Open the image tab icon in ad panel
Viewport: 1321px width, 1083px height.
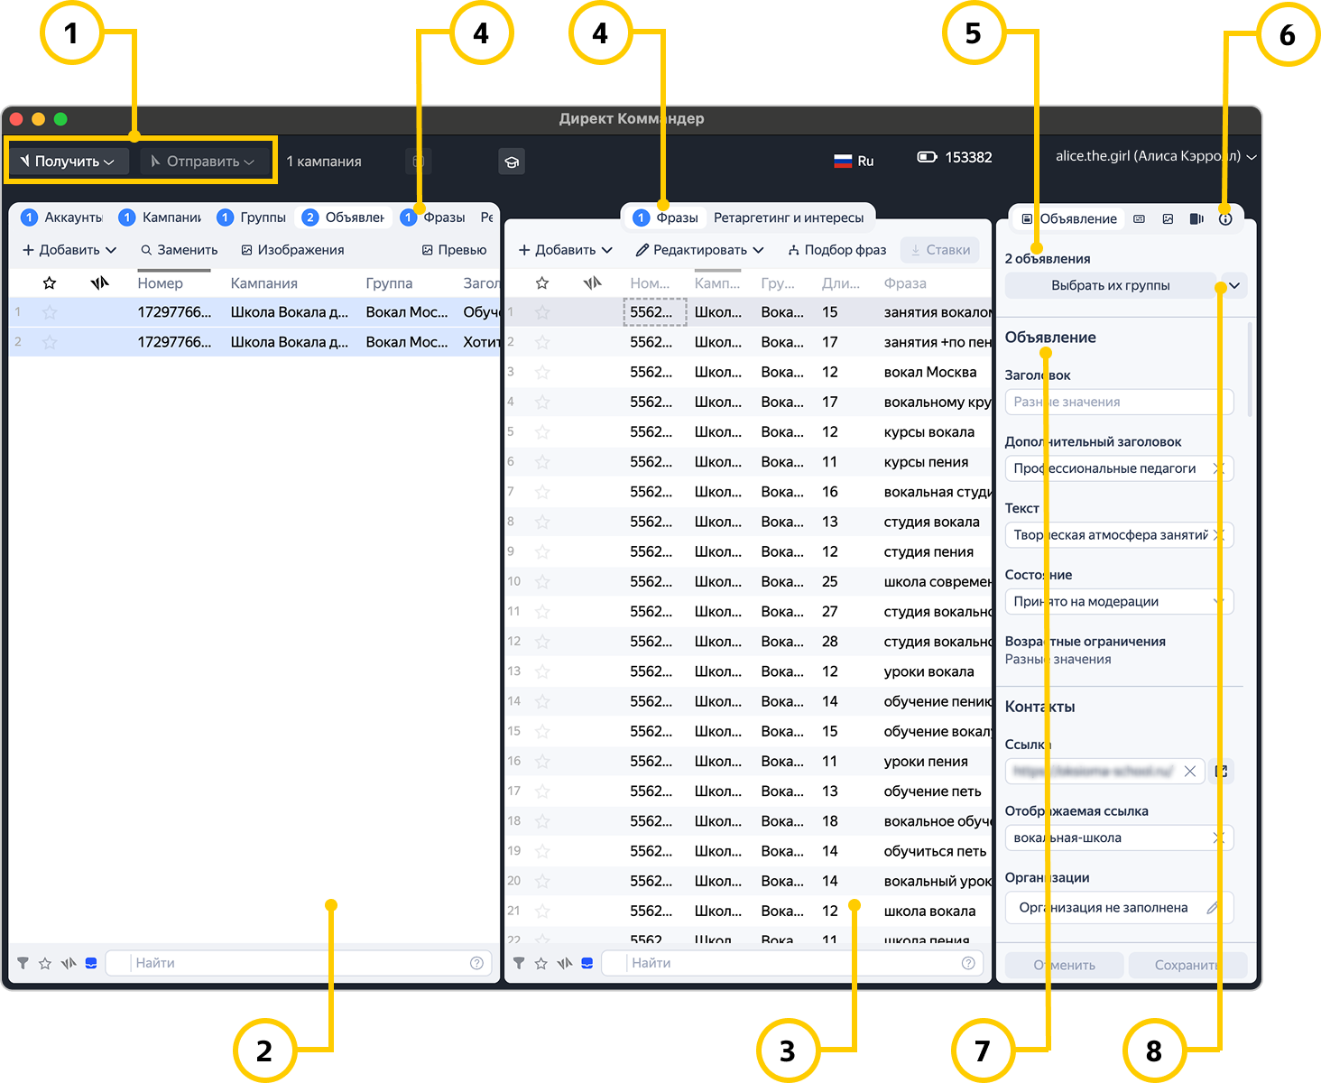tap(1168, 218)
